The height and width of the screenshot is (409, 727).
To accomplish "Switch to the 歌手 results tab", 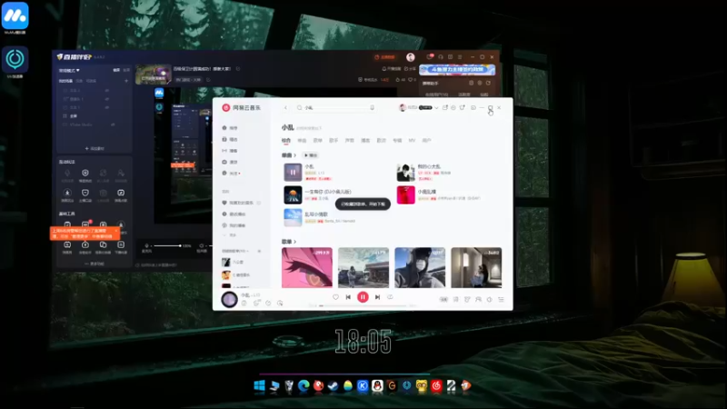I will click(334, 141).
